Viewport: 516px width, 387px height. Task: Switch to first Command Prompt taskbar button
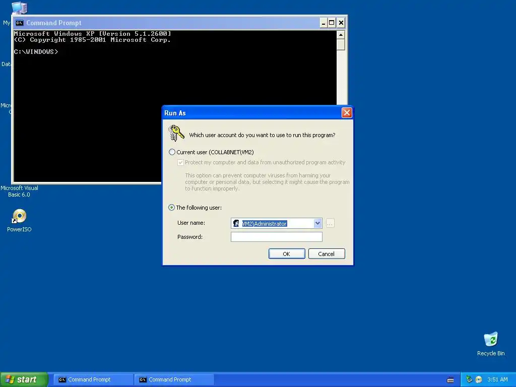93,379
